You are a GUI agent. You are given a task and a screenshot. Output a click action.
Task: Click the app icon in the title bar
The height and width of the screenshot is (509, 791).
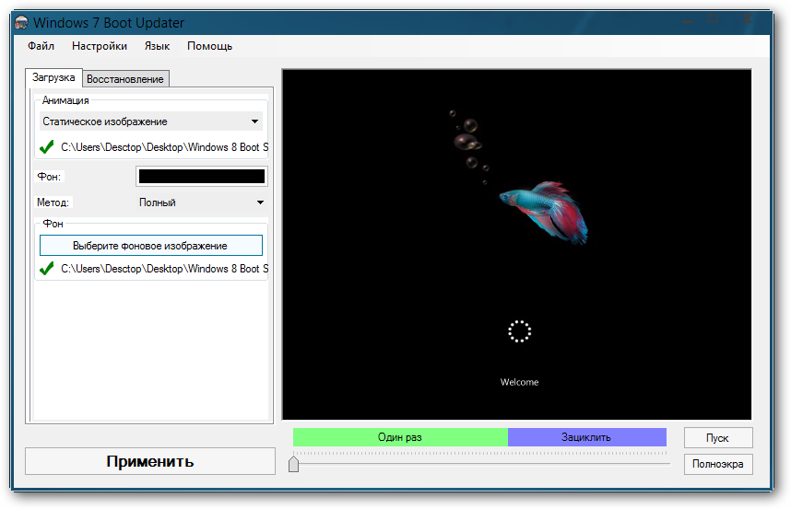point(20,22)
